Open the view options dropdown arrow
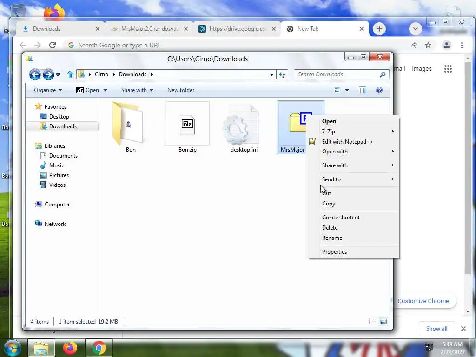 tap(347, 90)
